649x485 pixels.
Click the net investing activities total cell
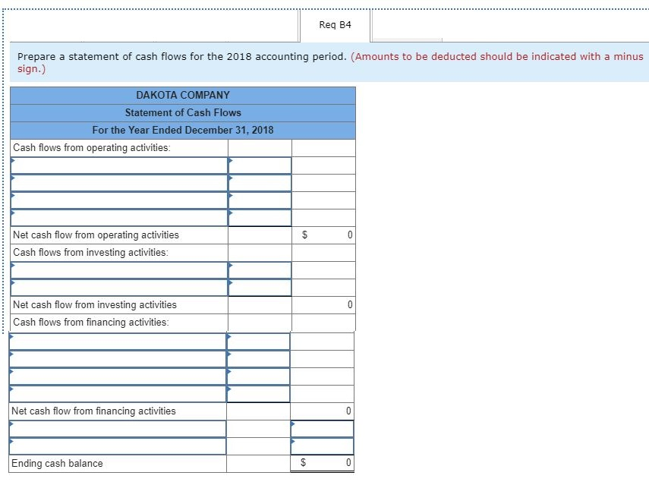(x=322, y=304)
